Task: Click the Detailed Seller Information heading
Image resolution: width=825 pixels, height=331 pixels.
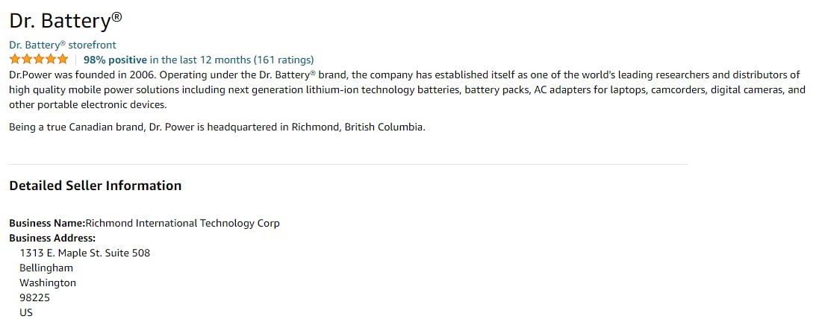Action: (95, 186)
